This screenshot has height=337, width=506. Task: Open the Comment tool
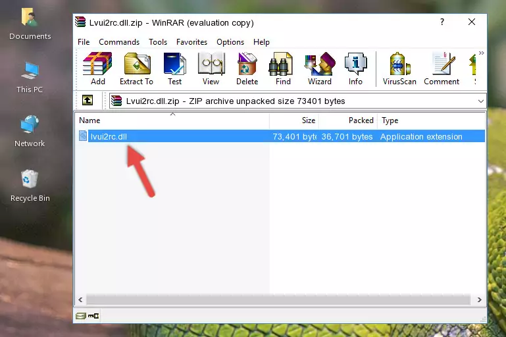tap(442, 68)
